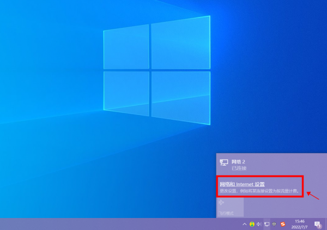Click the network icon in system tray

pyautogui.click(x=267, y=224)
